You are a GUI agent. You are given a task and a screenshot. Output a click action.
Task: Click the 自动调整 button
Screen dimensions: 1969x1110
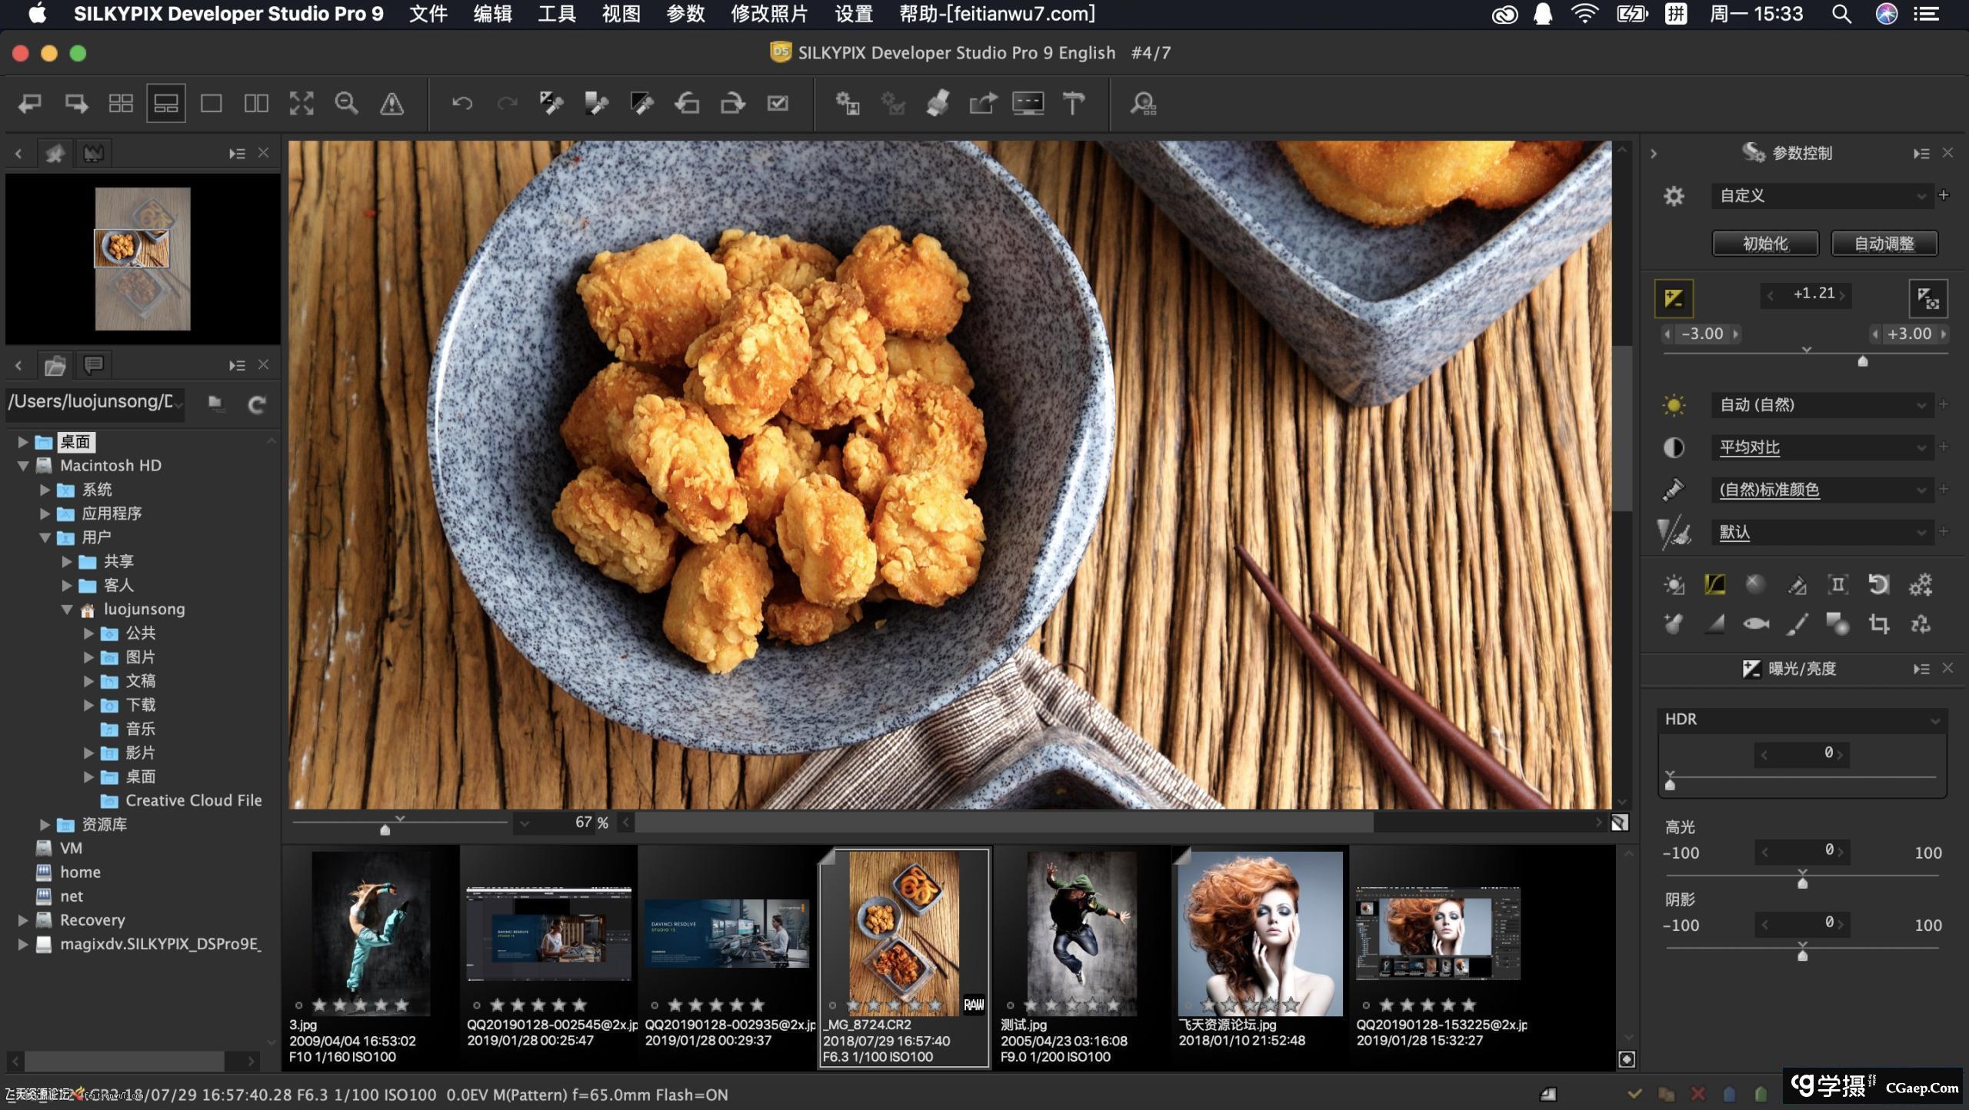1884,244
